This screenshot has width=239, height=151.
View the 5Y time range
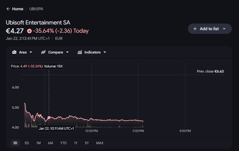point(87,143)
